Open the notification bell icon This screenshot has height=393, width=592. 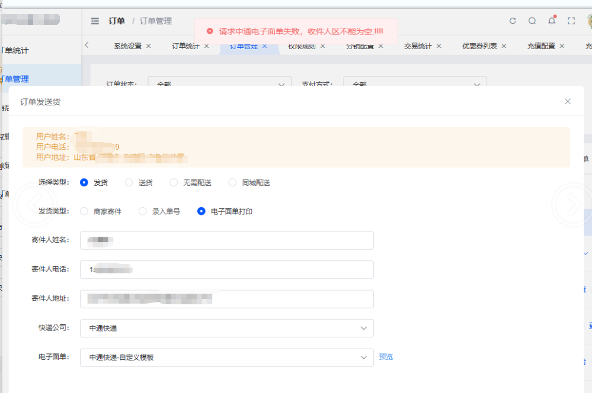552,21
